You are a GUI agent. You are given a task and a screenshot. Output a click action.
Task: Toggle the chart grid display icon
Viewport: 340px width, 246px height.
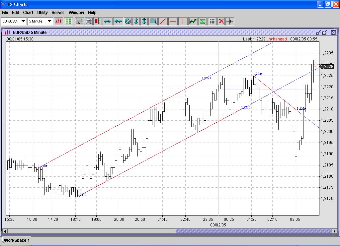212,21
